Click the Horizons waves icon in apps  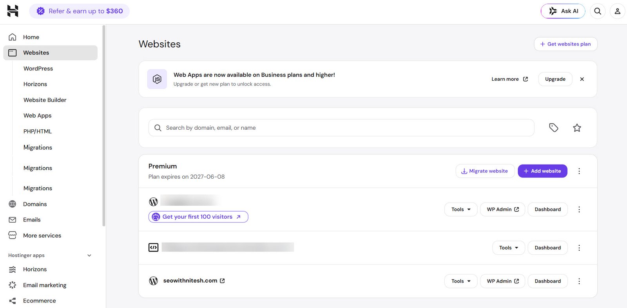point(13,269)
